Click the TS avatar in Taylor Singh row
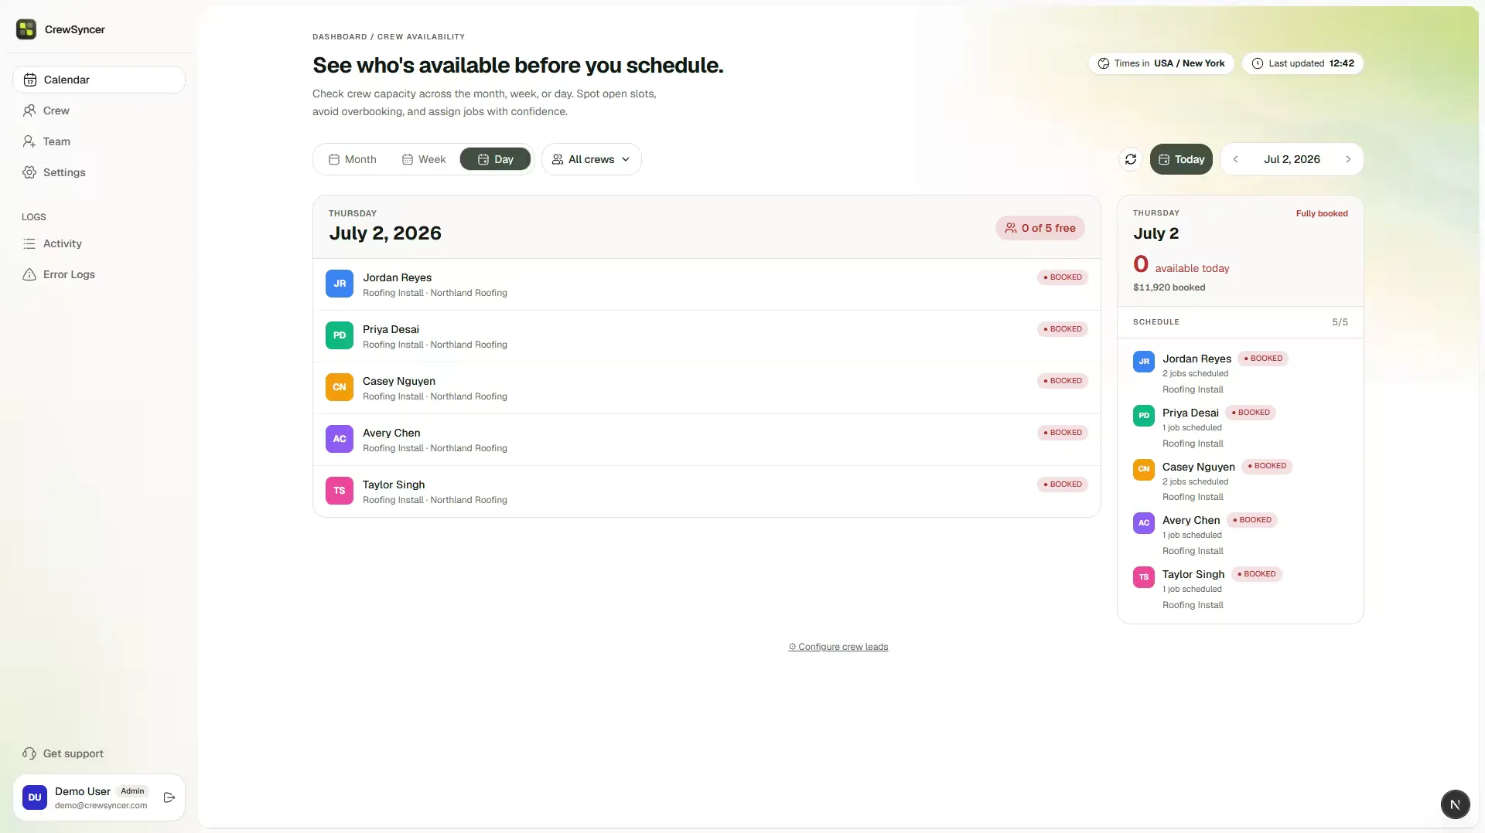Image resolution: width=1485 pixels, height=833 pixels. [x=340, y=491]
